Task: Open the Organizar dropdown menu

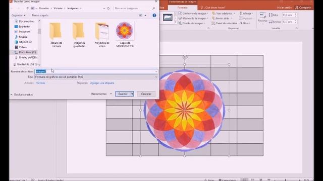Action: coord(18,16)
